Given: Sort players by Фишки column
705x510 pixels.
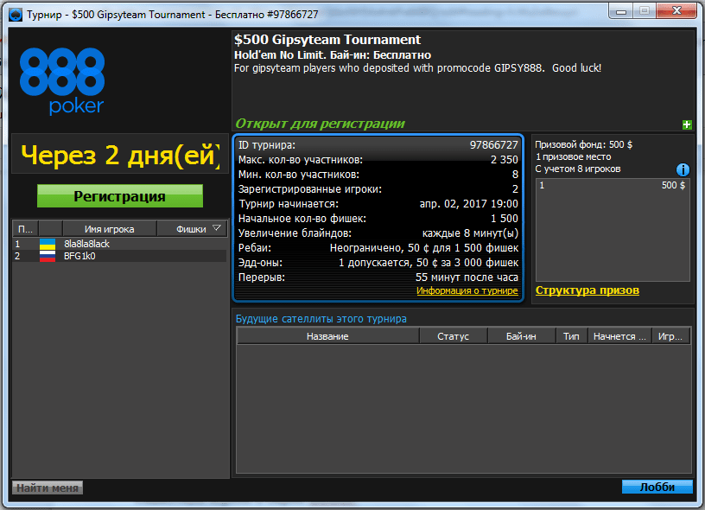Looking at the screenshot, I should click(x=192, y=229).
